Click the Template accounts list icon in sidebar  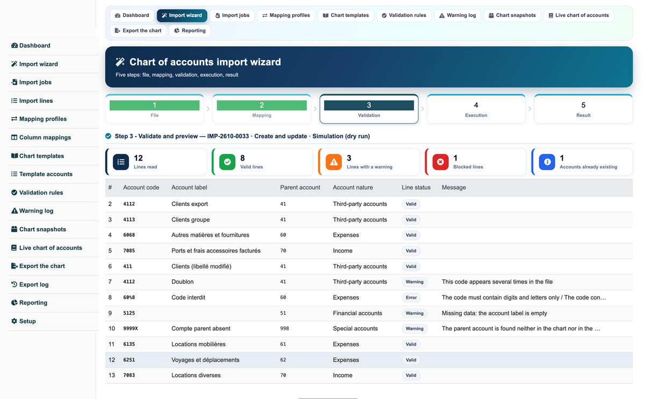click(15, 174)
